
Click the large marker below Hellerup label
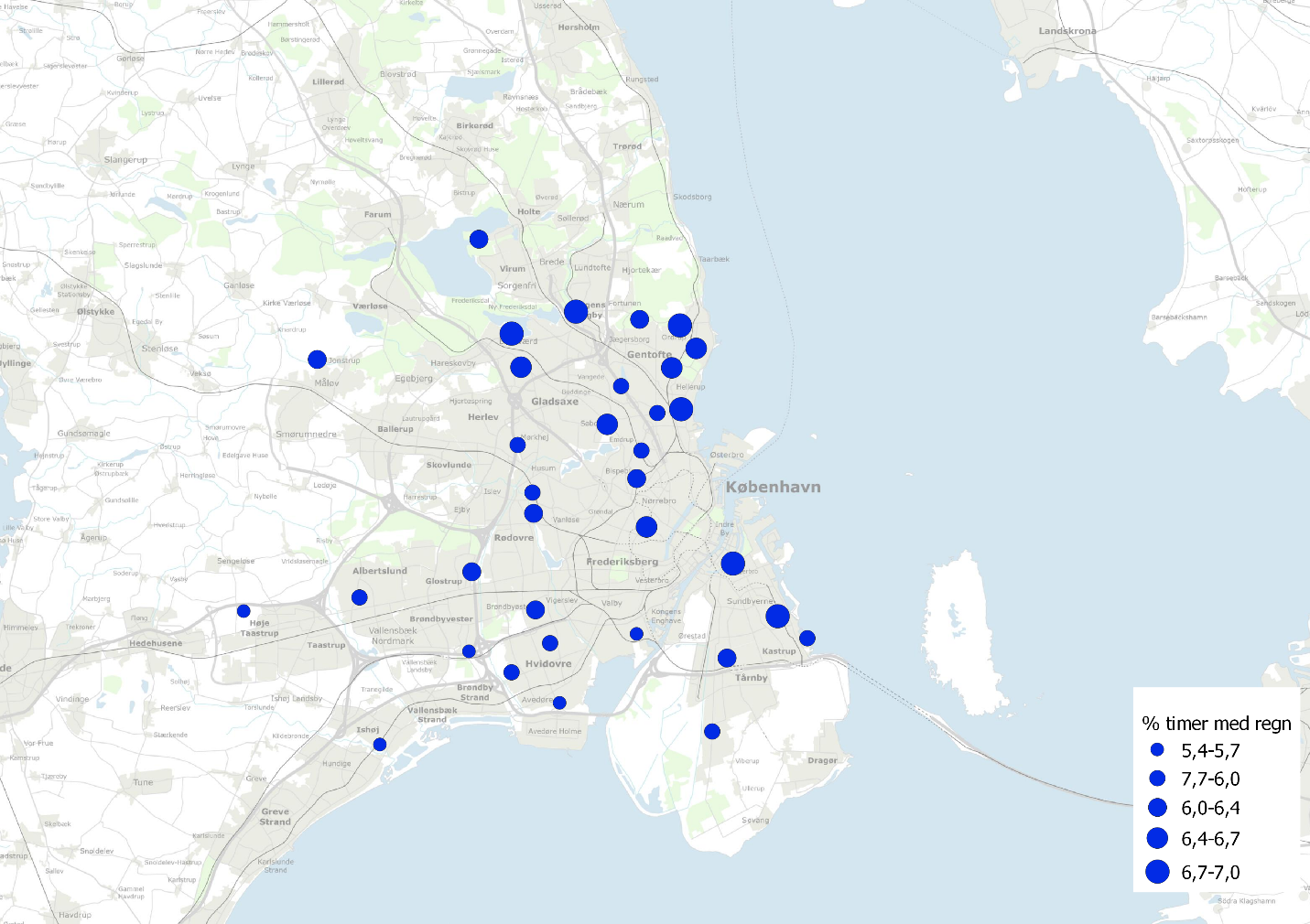(x=681, y=409)
